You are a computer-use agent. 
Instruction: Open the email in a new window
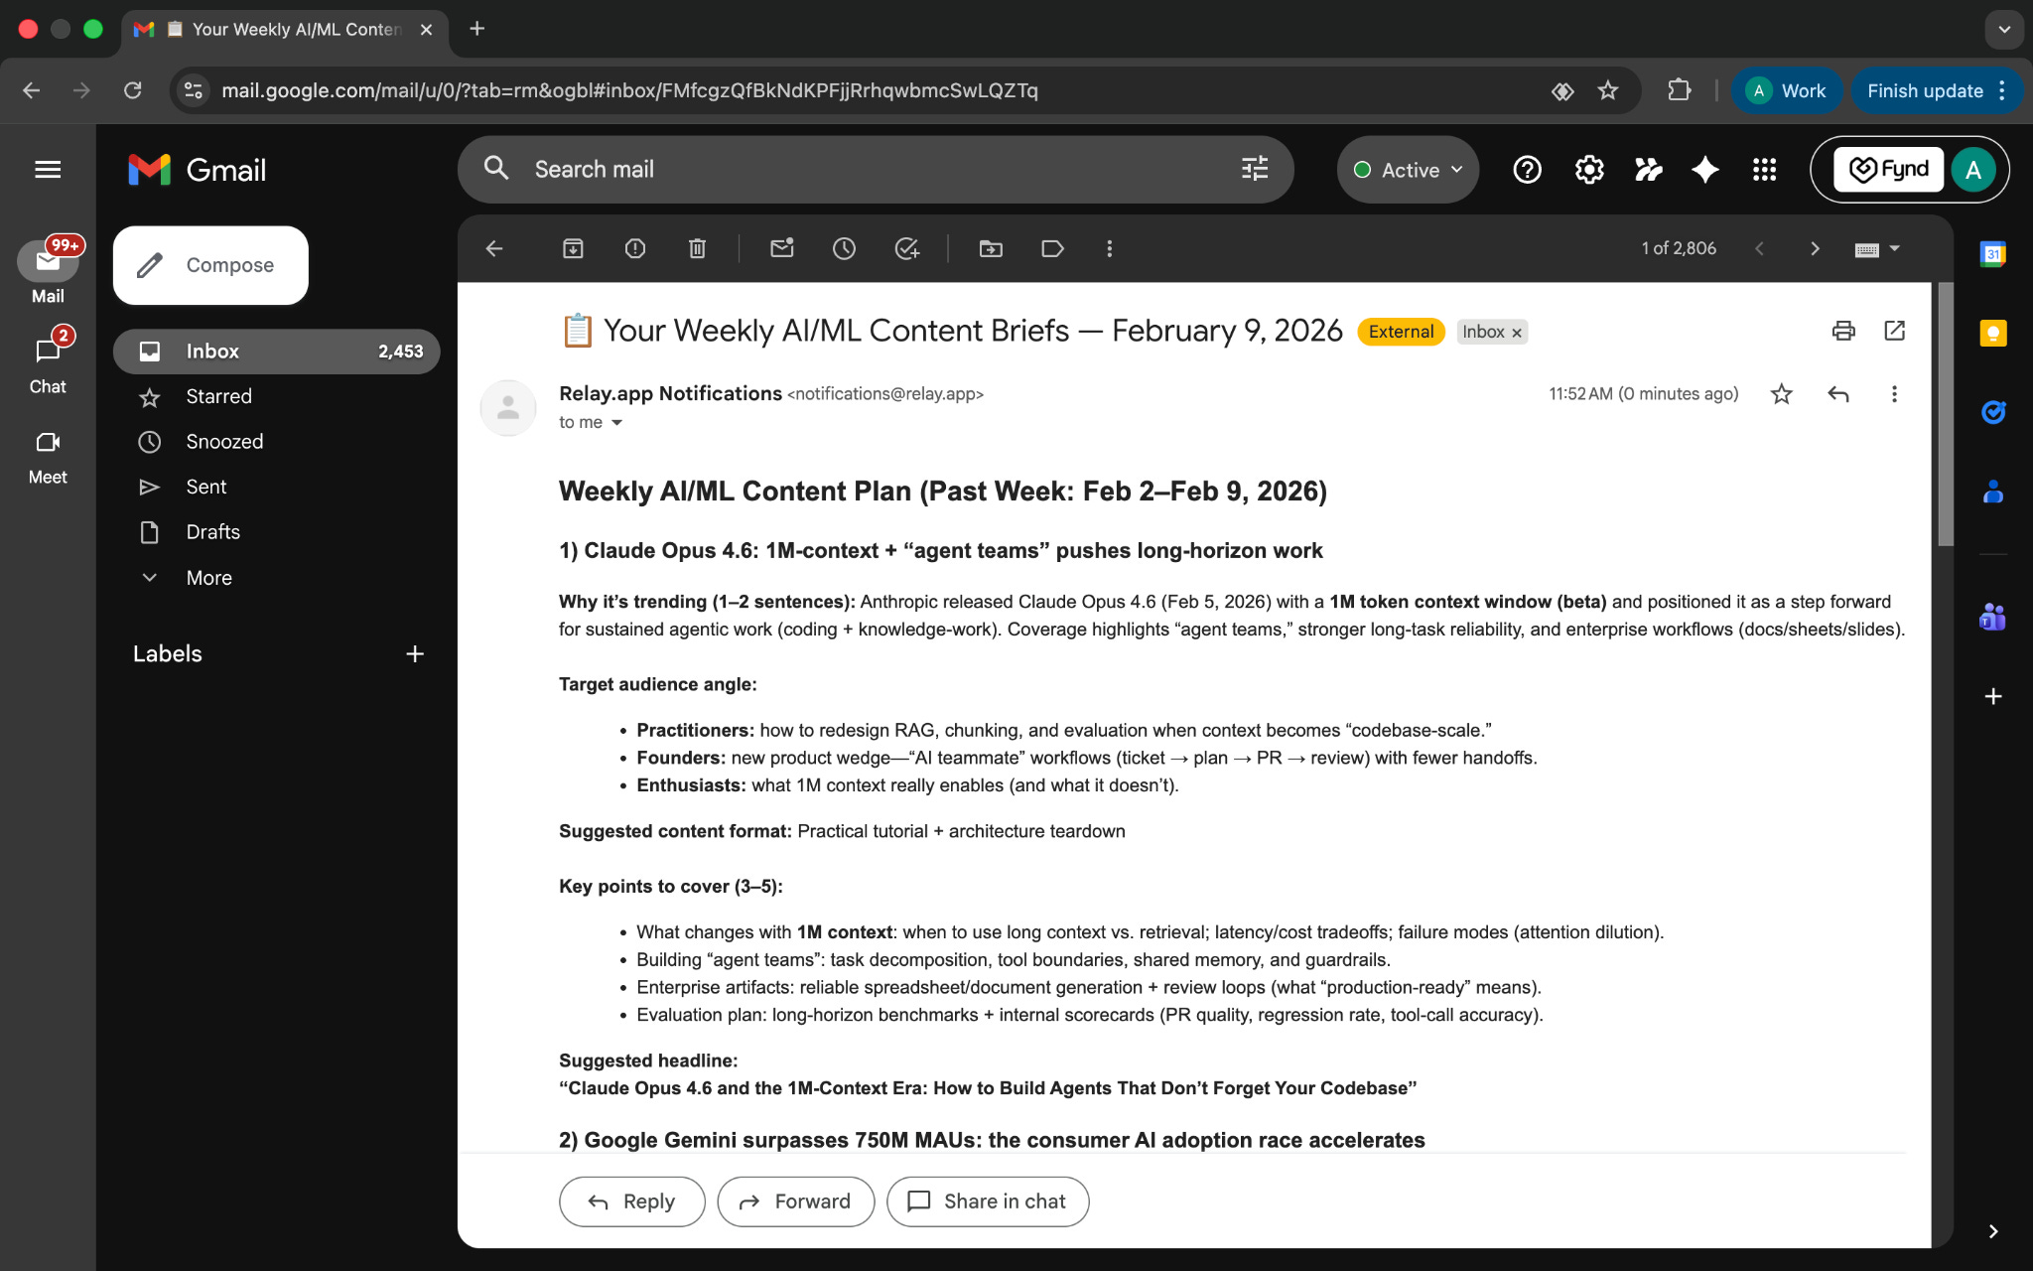(x=1894, y=331)
